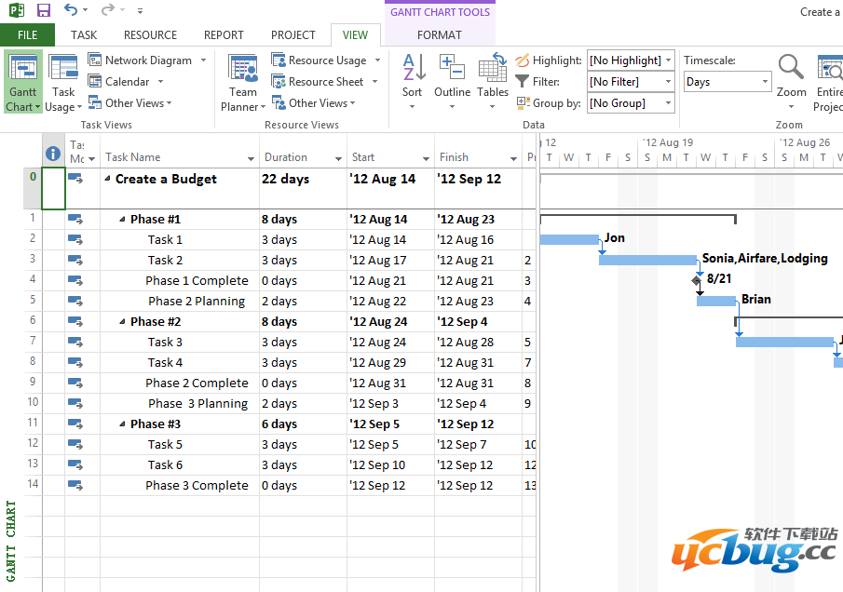Viewport: 843px width, 592px height.
Task: Click the 8/21 milestone diamond
Action: coord(697,280)
